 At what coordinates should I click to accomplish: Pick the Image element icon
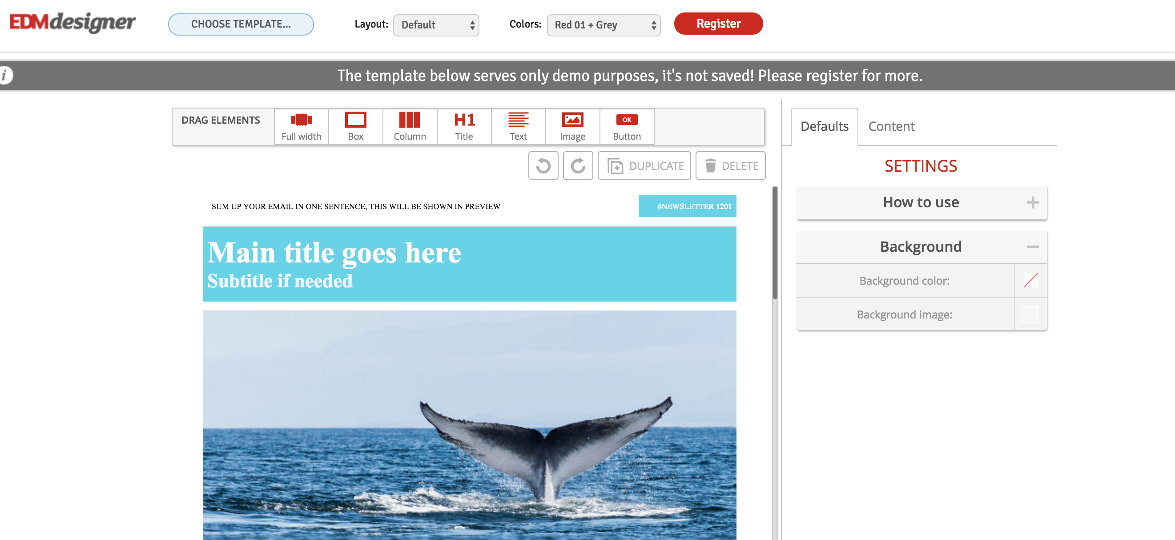572,121
